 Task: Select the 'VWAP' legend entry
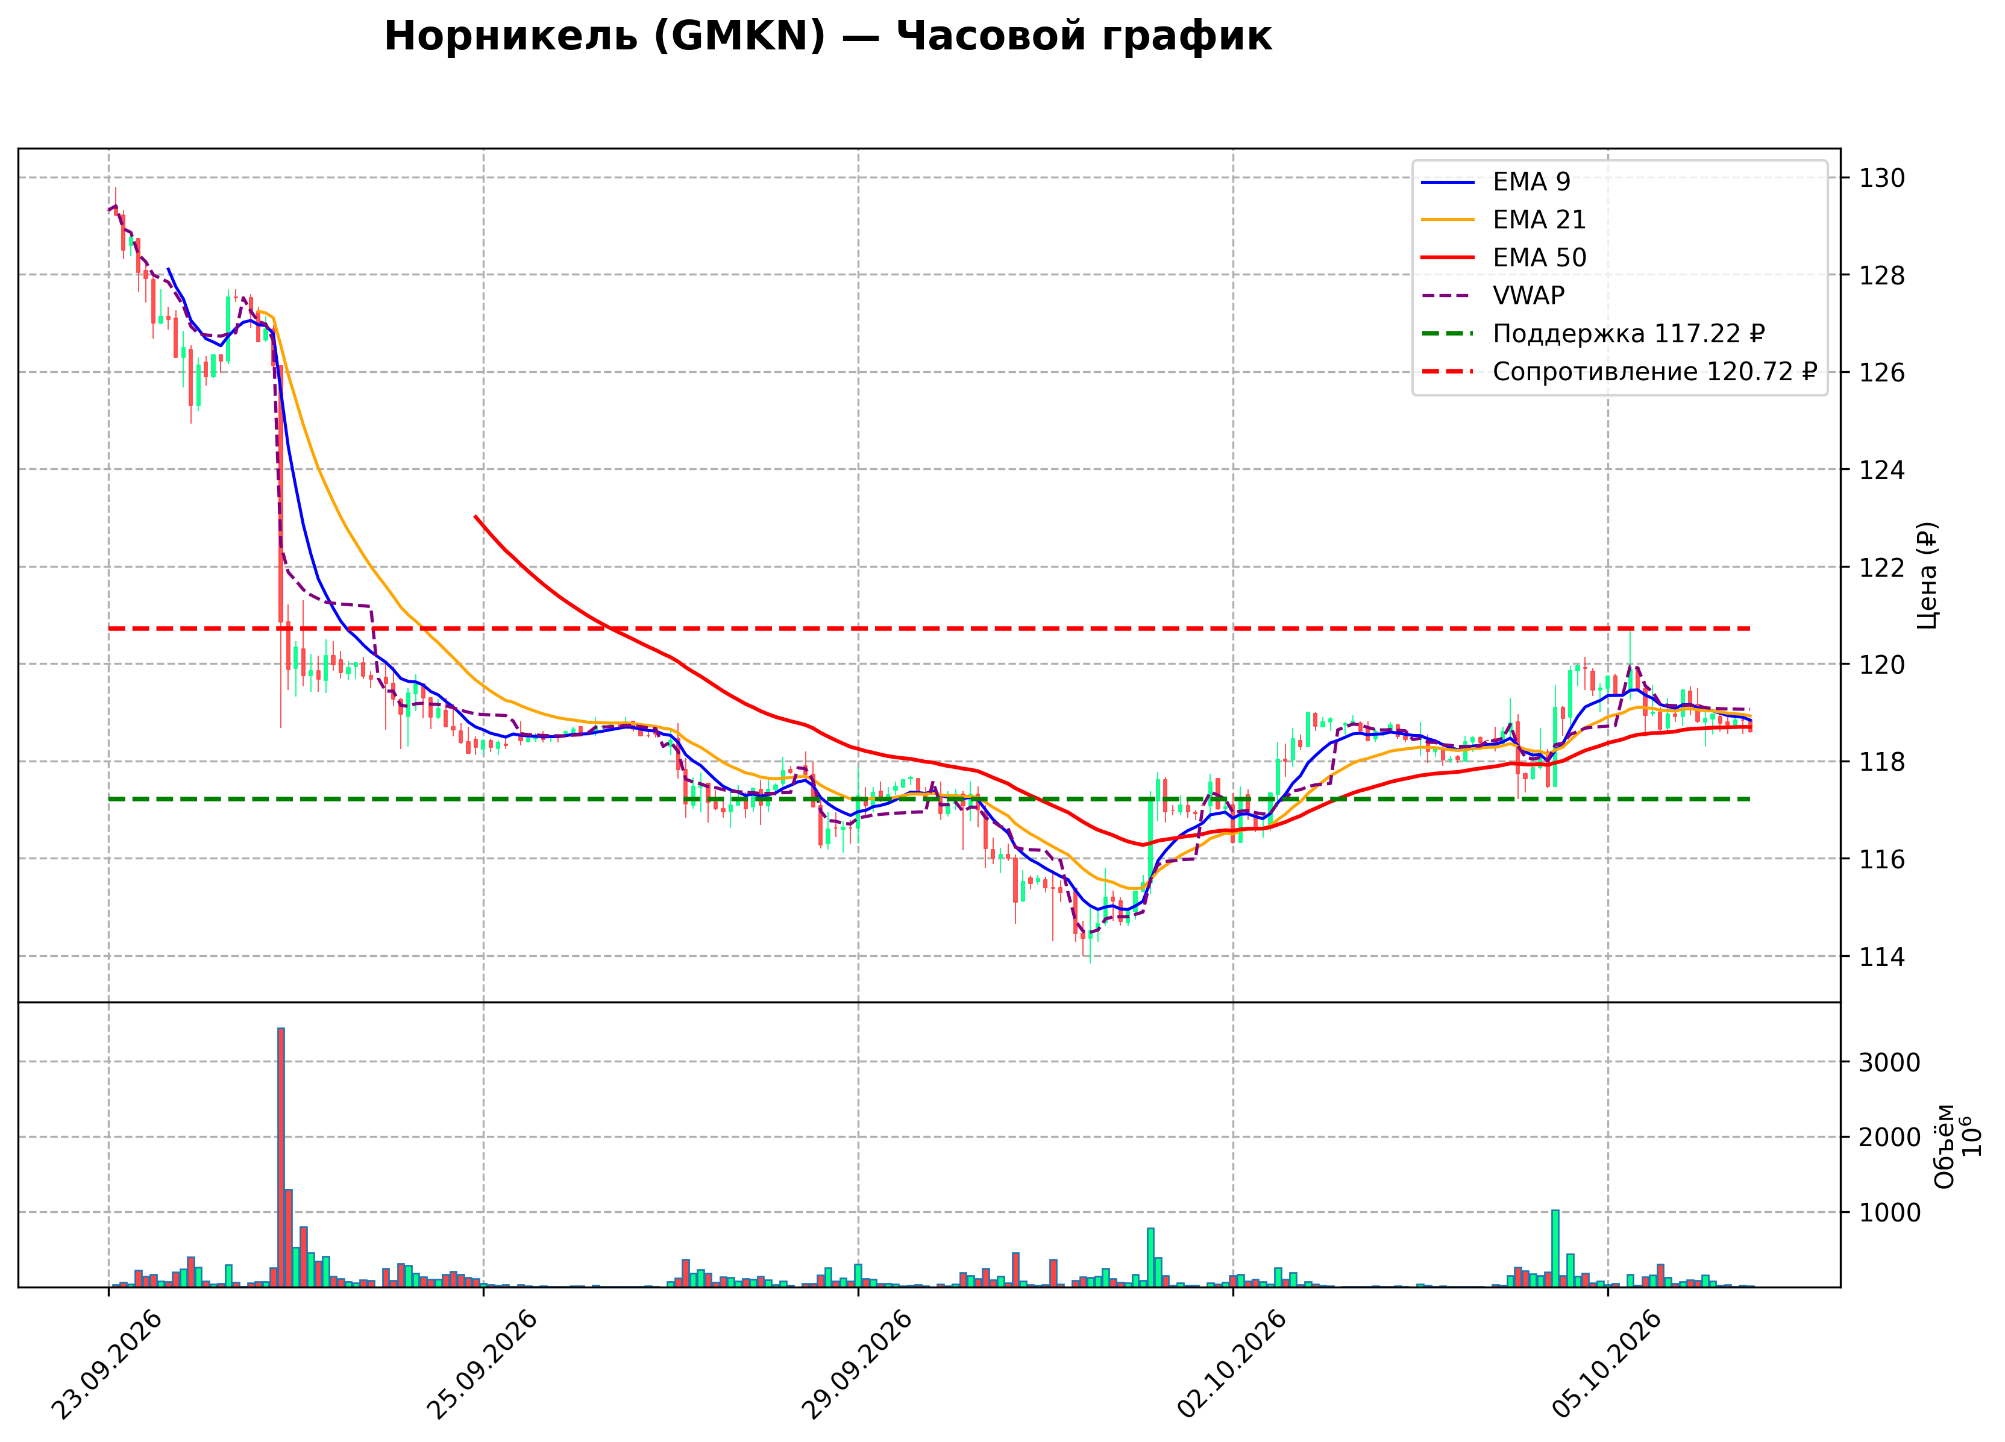click(x=1528, y=295)
